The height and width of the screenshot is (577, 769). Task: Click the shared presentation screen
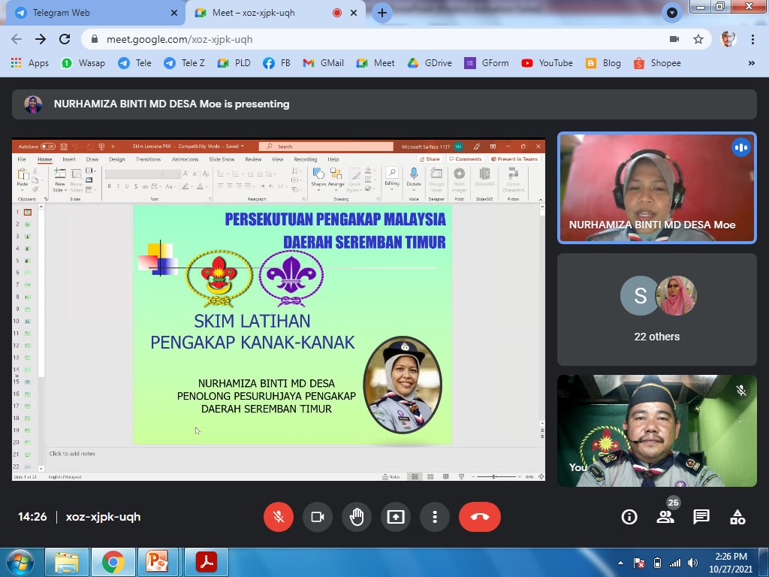click(279, 309)
